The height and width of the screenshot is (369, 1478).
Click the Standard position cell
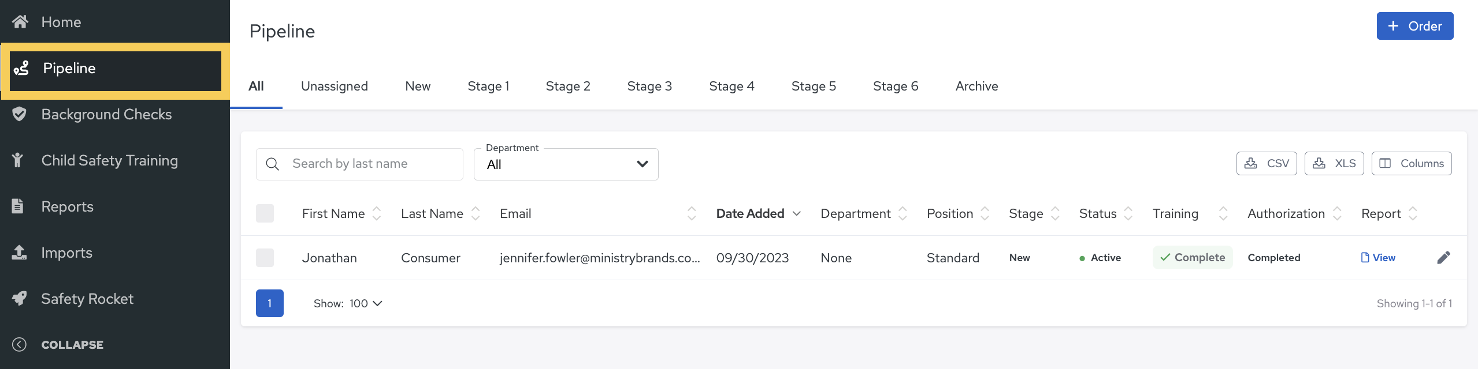coord(953,258)
